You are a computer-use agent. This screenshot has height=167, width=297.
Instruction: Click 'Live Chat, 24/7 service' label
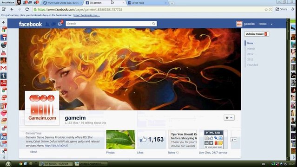[213, 153]
